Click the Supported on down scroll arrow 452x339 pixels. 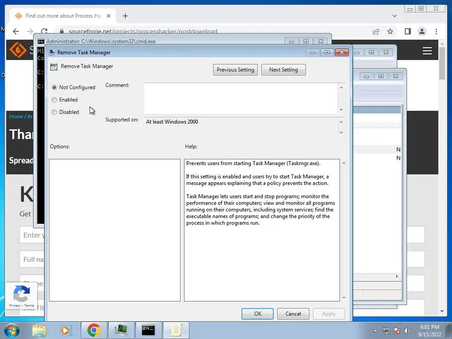[x=341, y=132]
